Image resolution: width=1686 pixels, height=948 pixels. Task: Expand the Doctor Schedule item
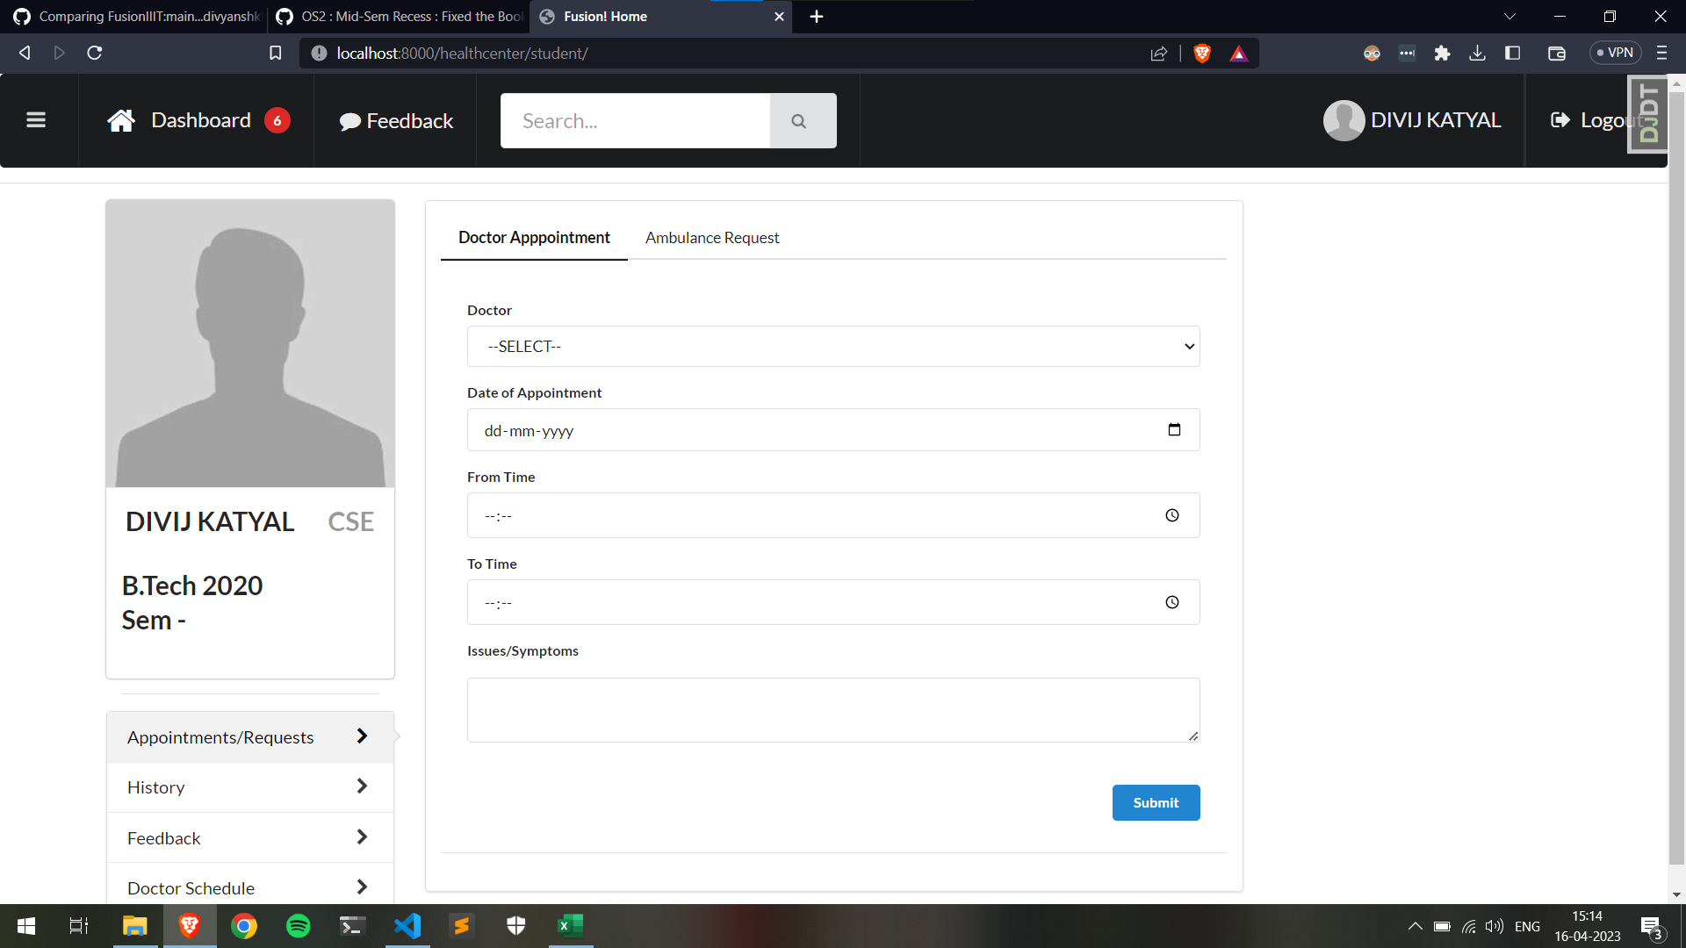pyautogui.click(x=249, y=887)
